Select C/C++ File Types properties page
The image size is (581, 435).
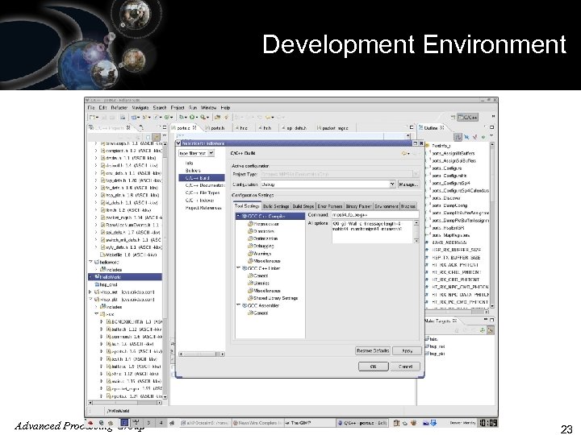tap(203, 193)
